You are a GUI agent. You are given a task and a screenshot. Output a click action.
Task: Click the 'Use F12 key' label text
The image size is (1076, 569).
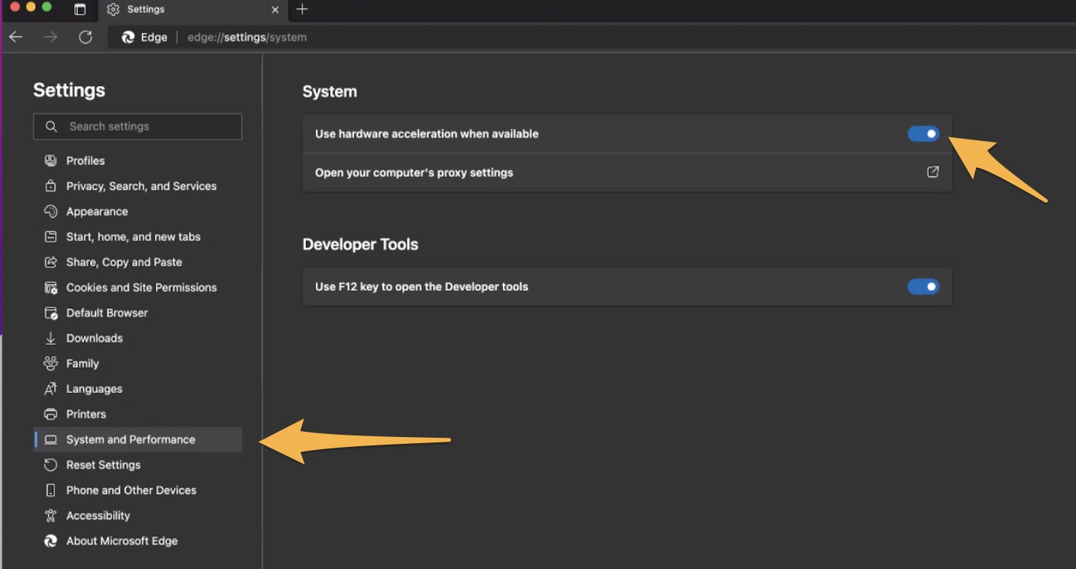421,287
